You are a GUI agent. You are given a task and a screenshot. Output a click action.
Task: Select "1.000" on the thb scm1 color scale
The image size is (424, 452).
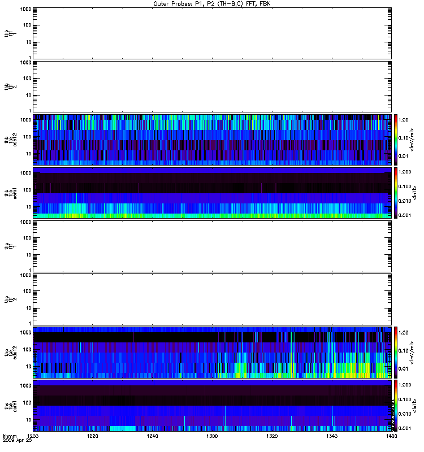coord(405,172)
